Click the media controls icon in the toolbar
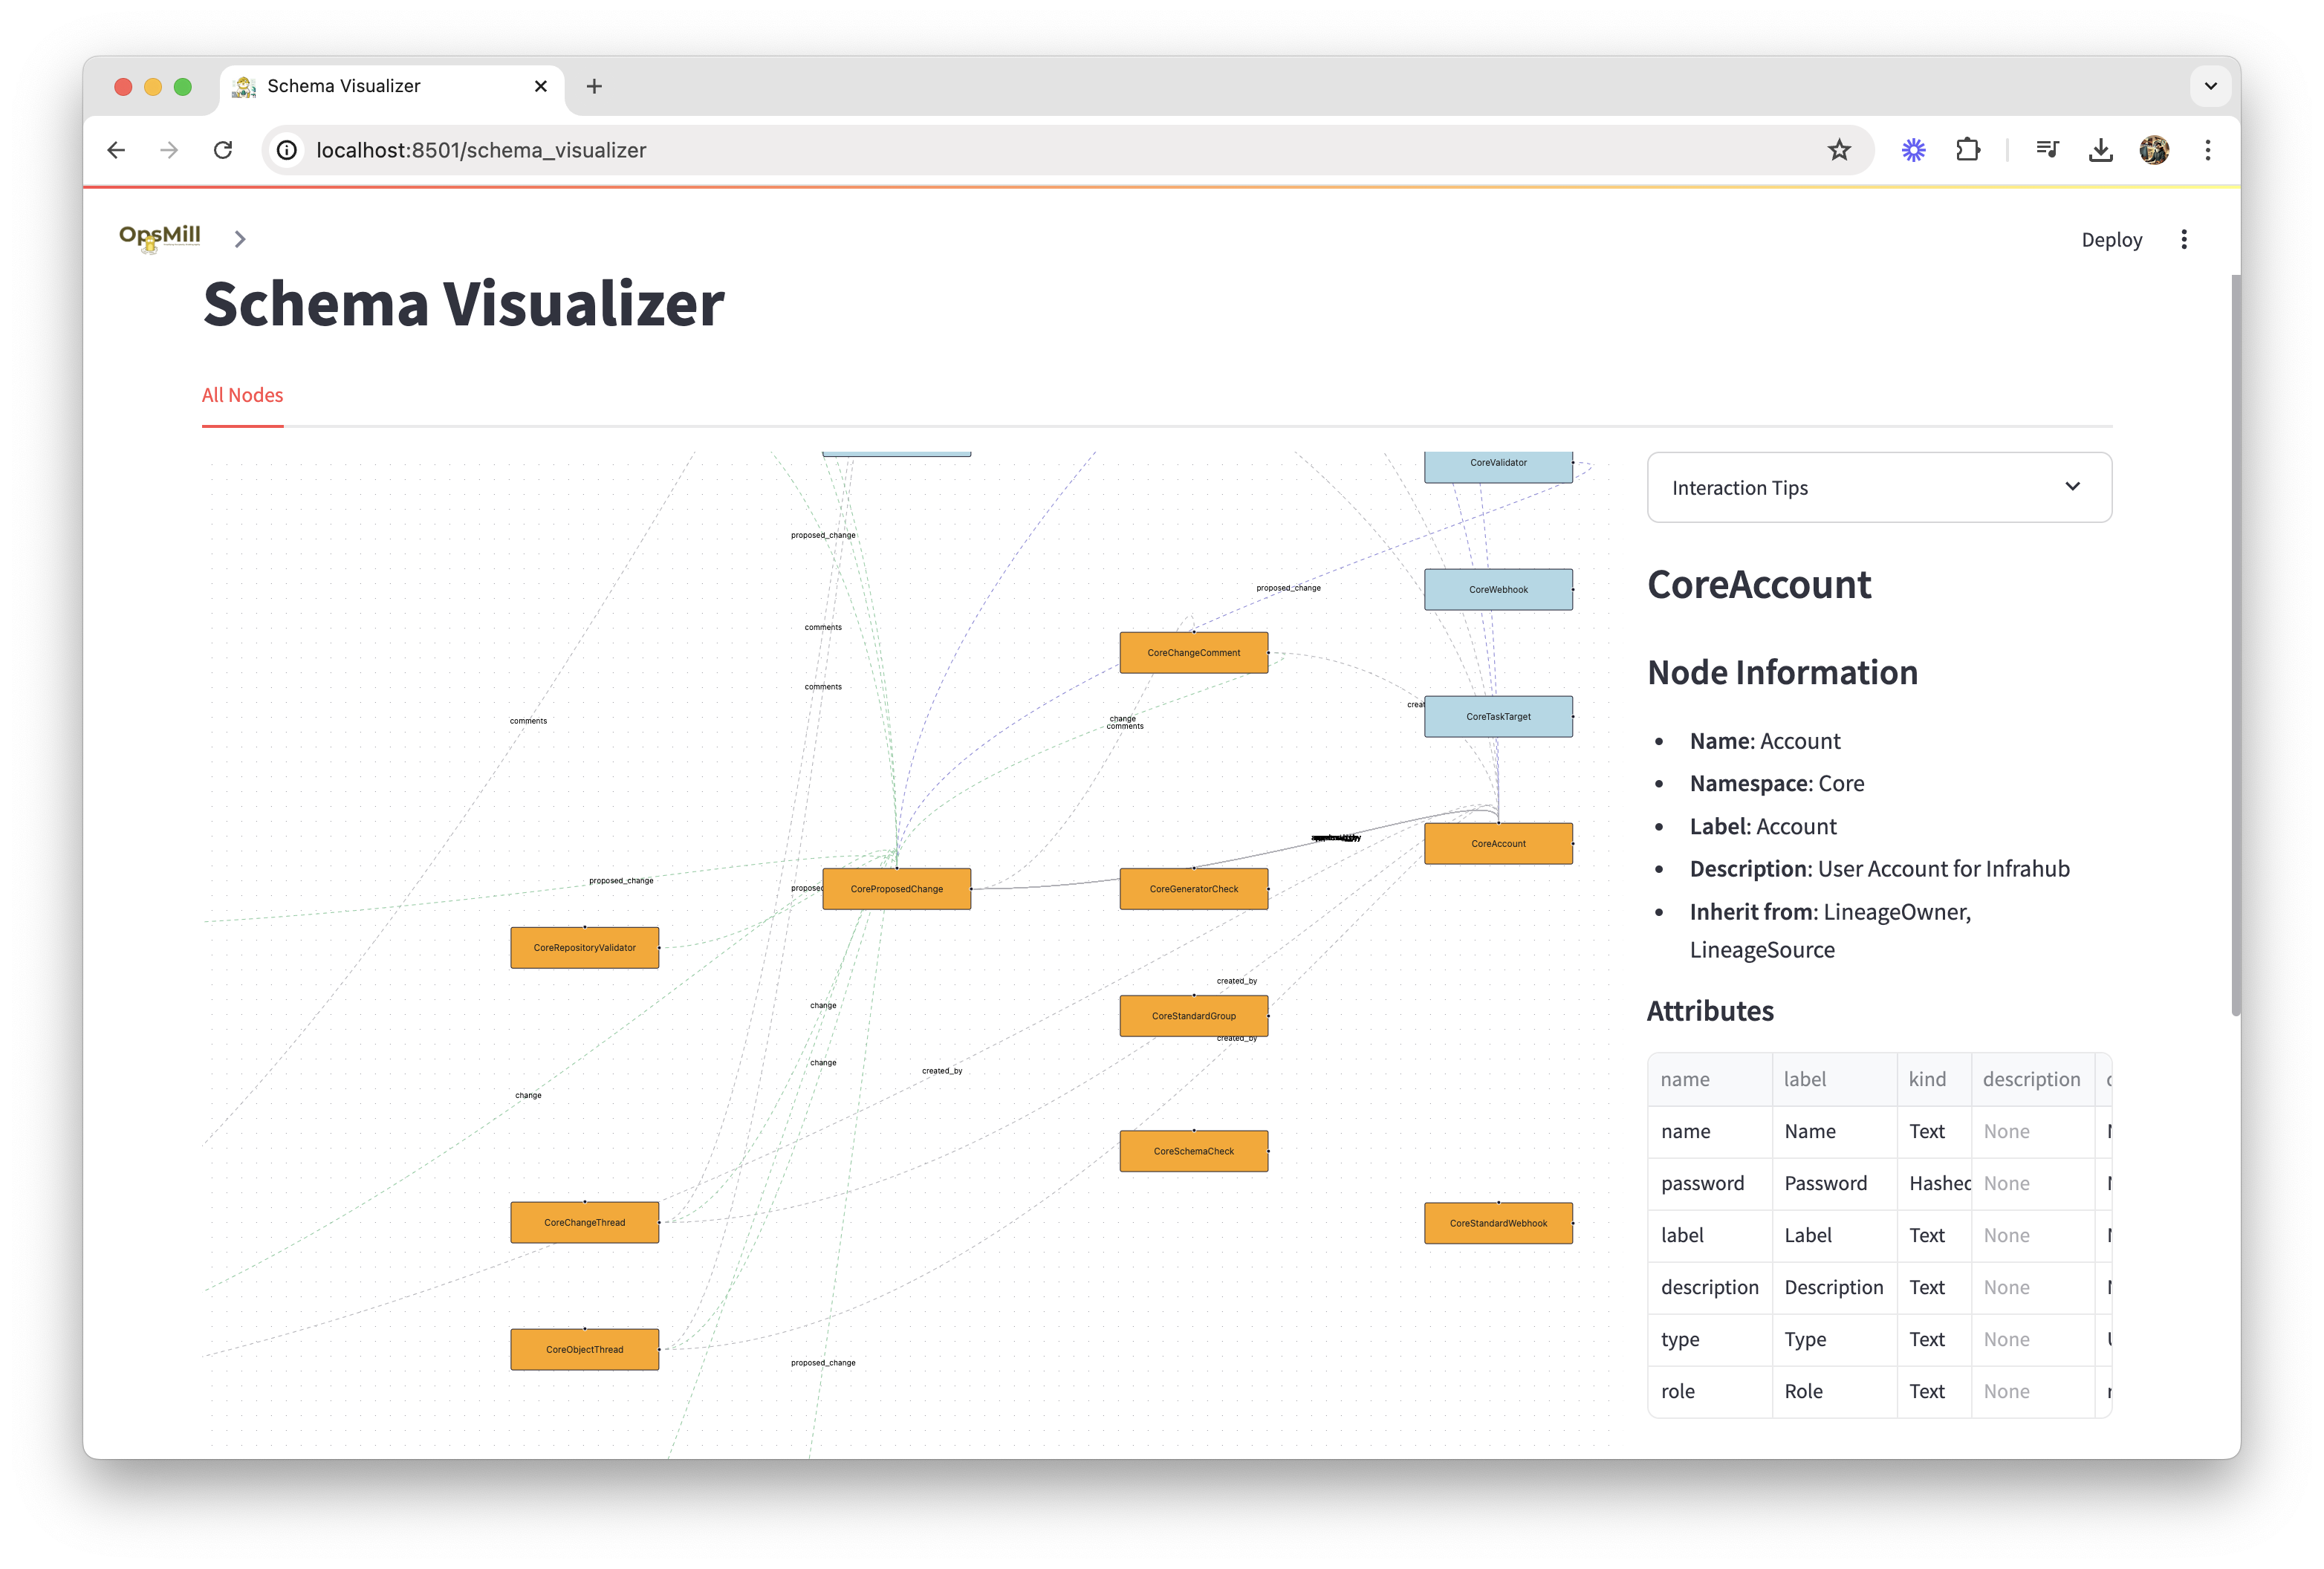This screenshot has width=2324, height=1569. pos(2047,149)
